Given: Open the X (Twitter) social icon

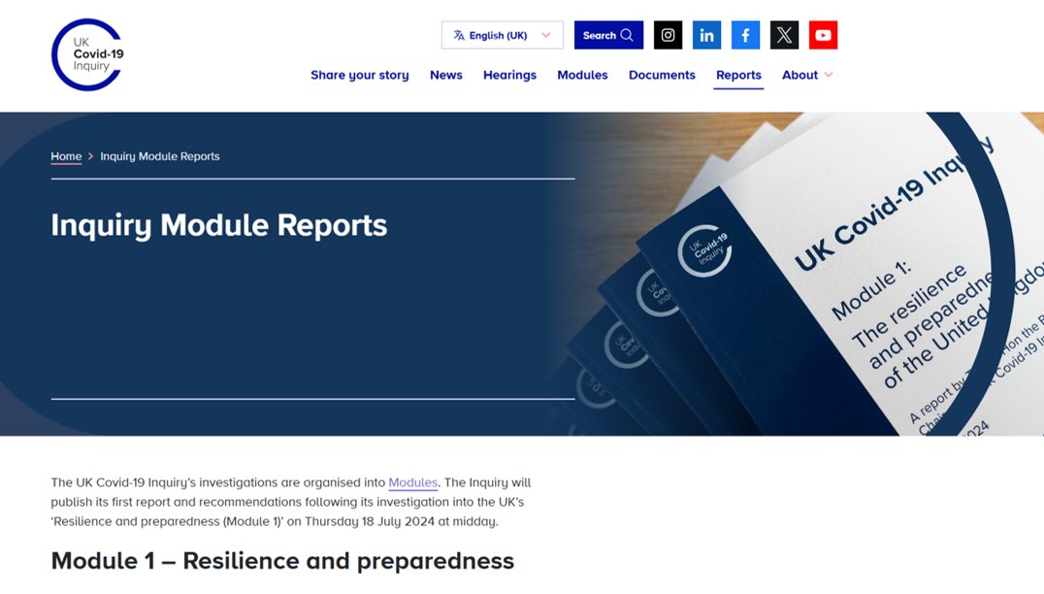Looking at the screenshot, I should click(784, 35).
